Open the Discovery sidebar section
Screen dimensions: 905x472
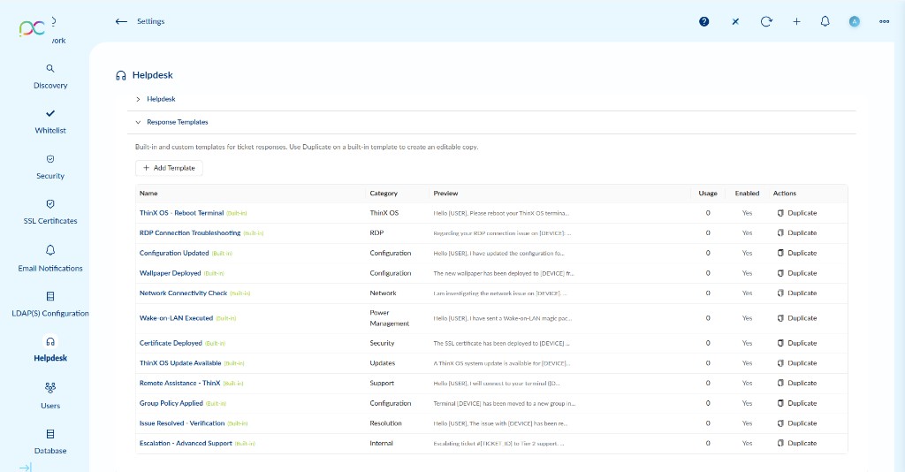[x=50, y=77]
